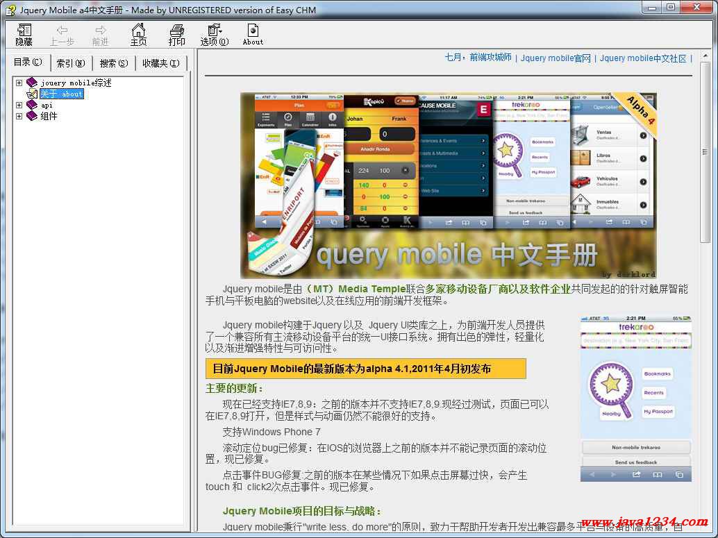Viewport: 718px width, 538px height.
Task: Switch to the 索引 (Index) tab
Action: 71,63
